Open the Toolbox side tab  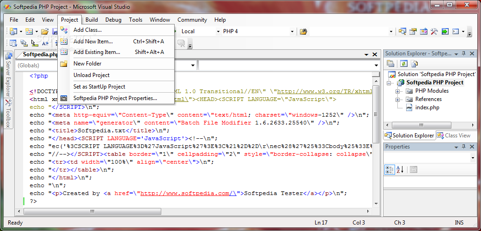[x=9, y=113]
